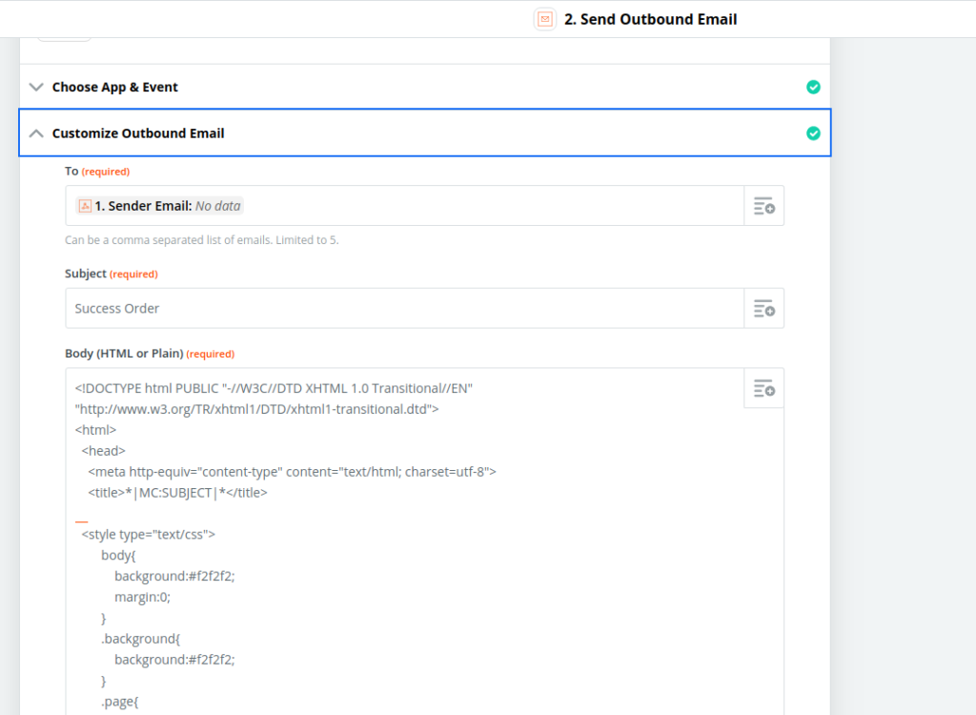976x715 pixels.
Task: Click the green checkmark on Choose App & Event
Action: [x=813, y=87]
